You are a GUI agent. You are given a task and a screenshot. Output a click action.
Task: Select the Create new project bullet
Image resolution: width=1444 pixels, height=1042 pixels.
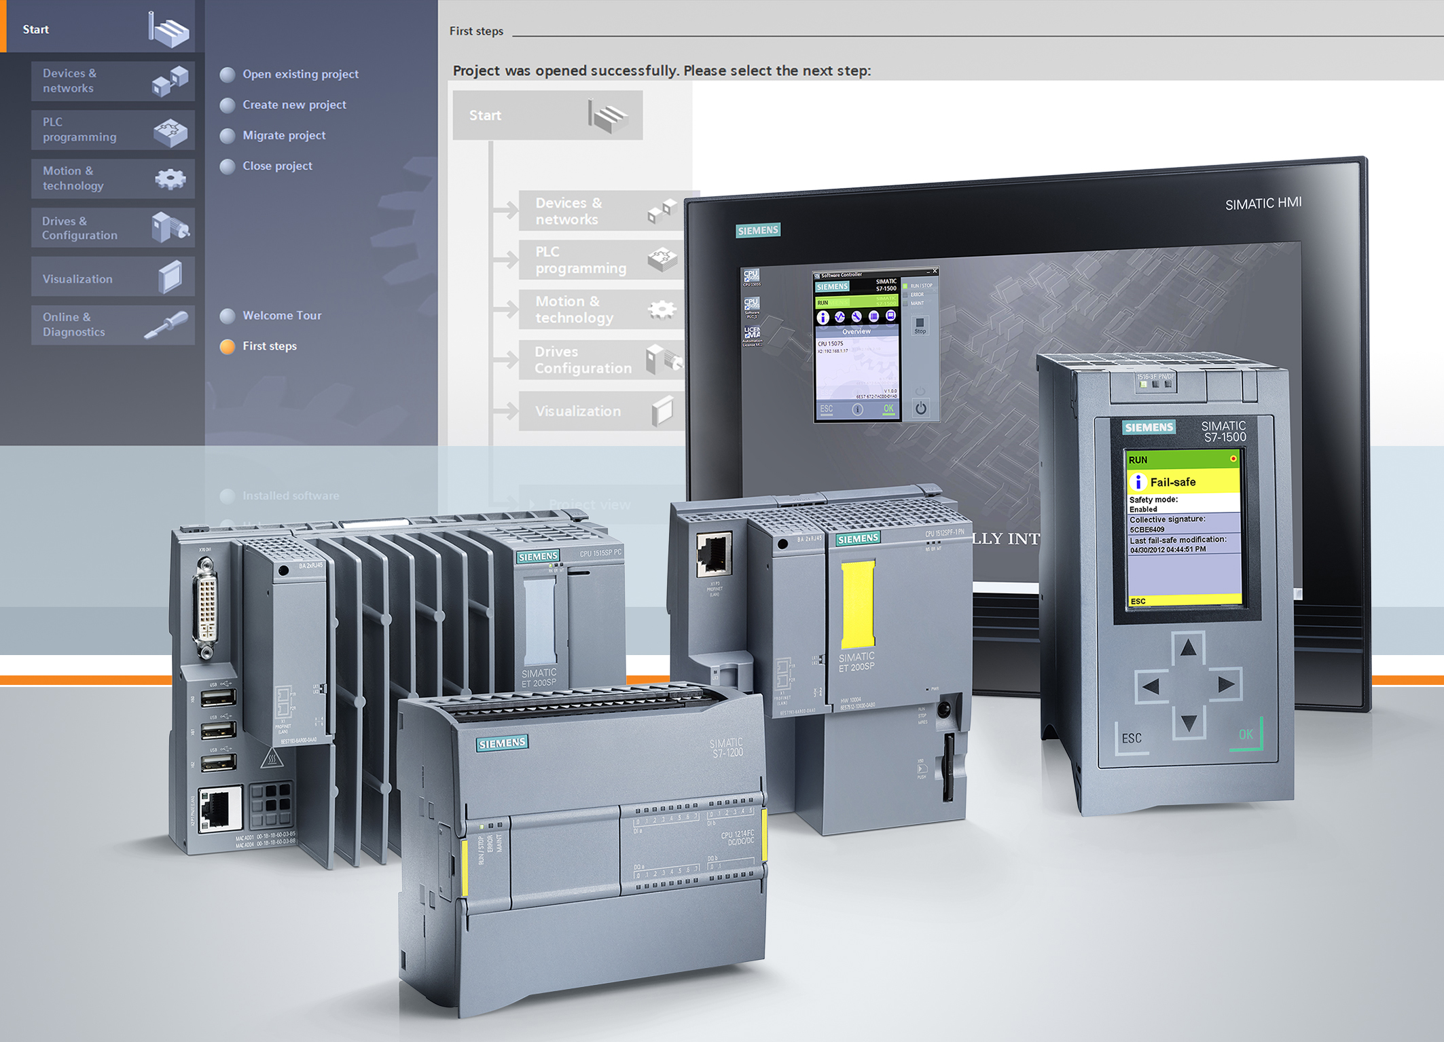228,105
